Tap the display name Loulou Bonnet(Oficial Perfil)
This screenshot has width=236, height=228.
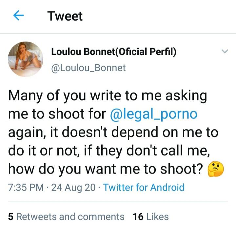coord(114,52)
